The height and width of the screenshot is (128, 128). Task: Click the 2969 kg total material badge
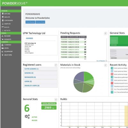[49, 108]
